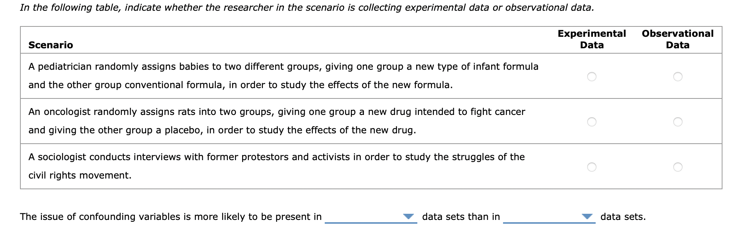Click the Experimental Data column header
The width and height of the screenshot is (744, 236).
(592, 39)
